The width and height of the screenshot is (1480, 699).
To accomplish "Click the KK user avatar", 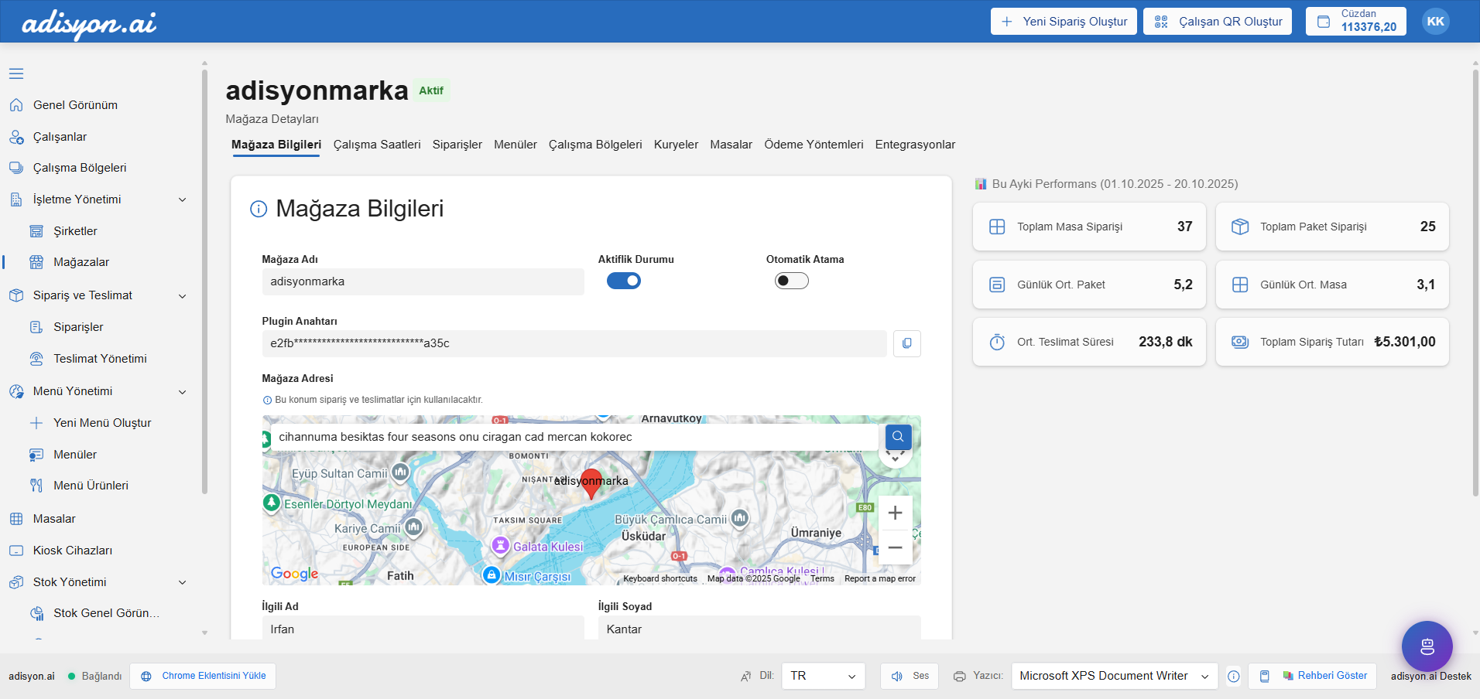I will (1435, 22).
